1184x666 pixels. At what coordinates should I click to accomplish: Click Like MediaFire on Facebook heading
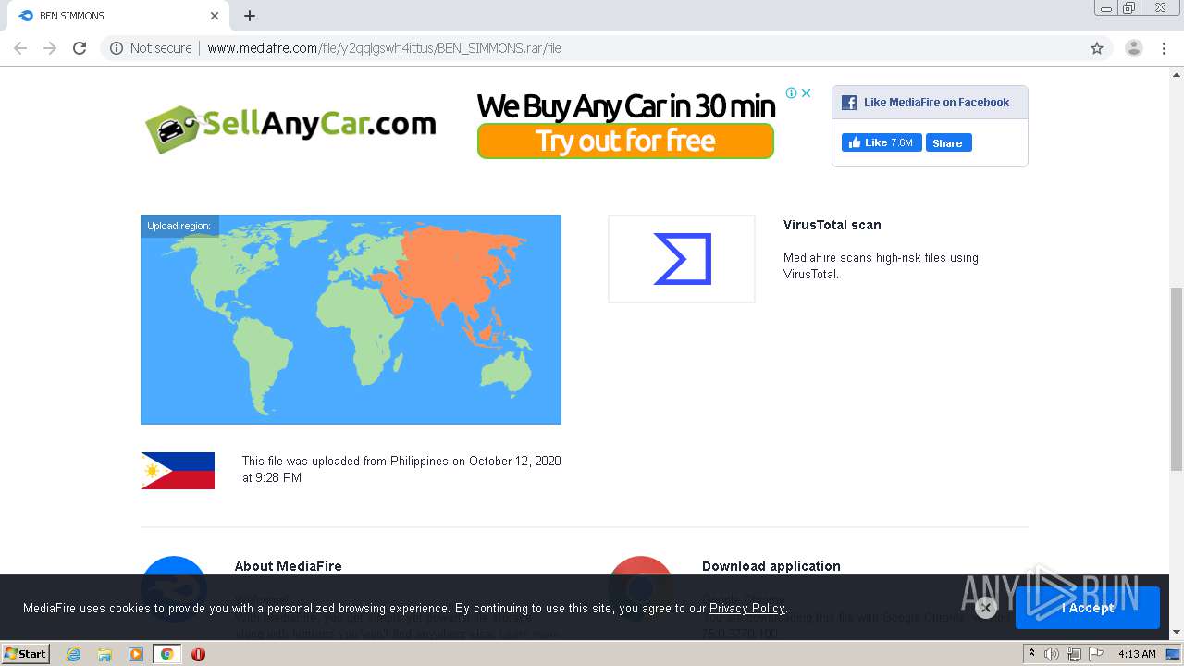coord(936,103)
